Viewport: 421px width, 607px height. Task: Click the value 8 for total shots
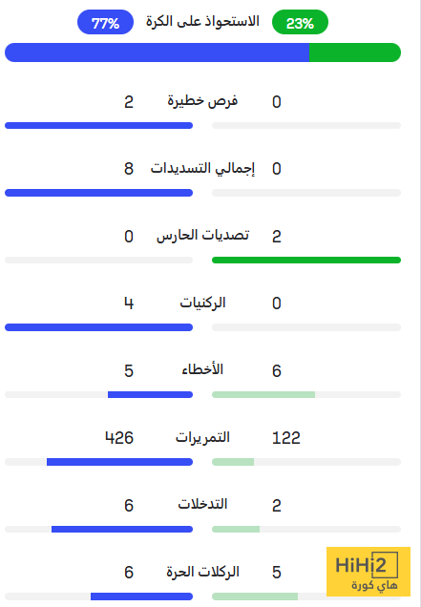129,169
